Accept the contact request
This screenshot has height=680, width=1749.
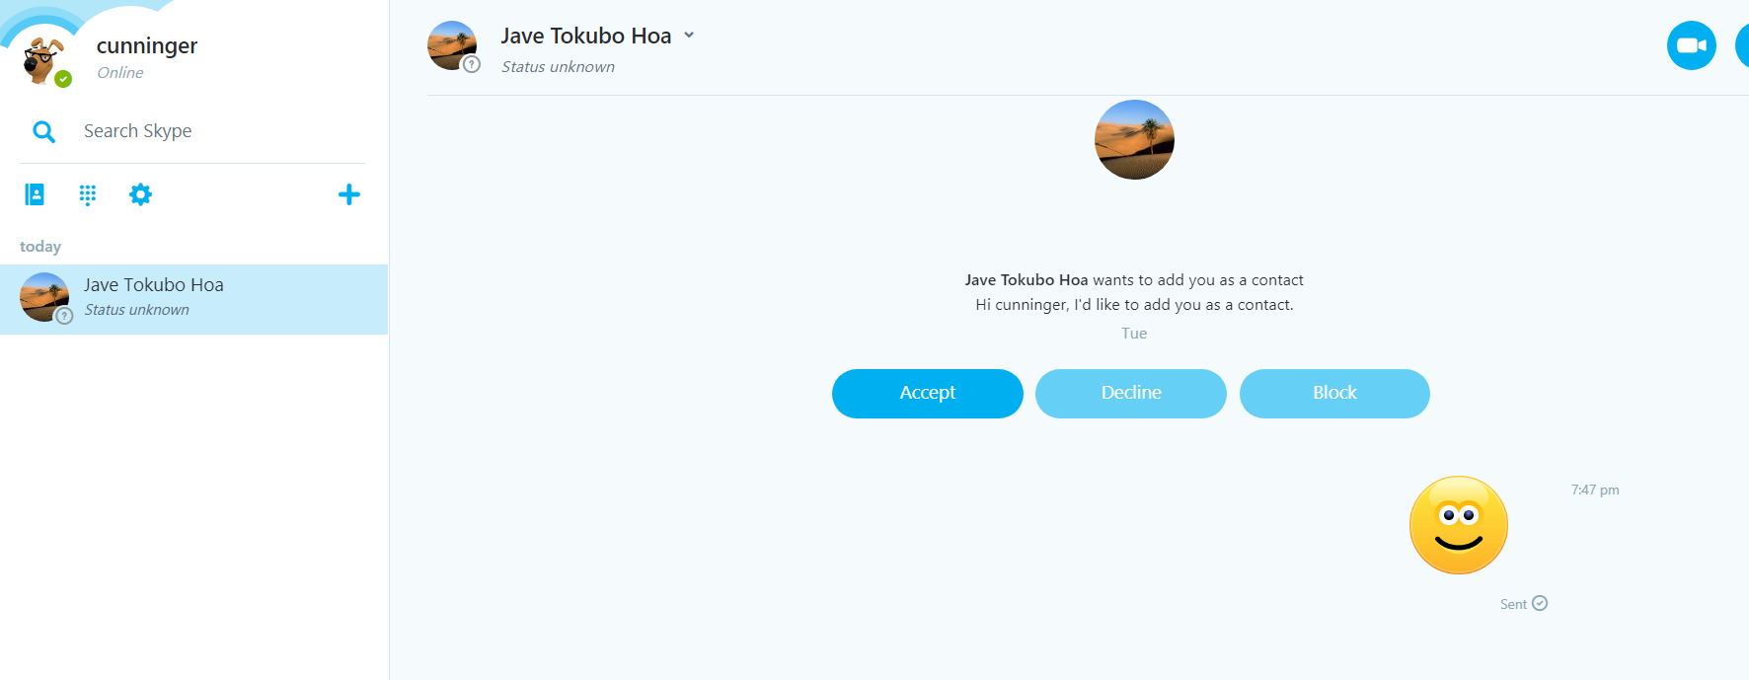click(927, 393)
